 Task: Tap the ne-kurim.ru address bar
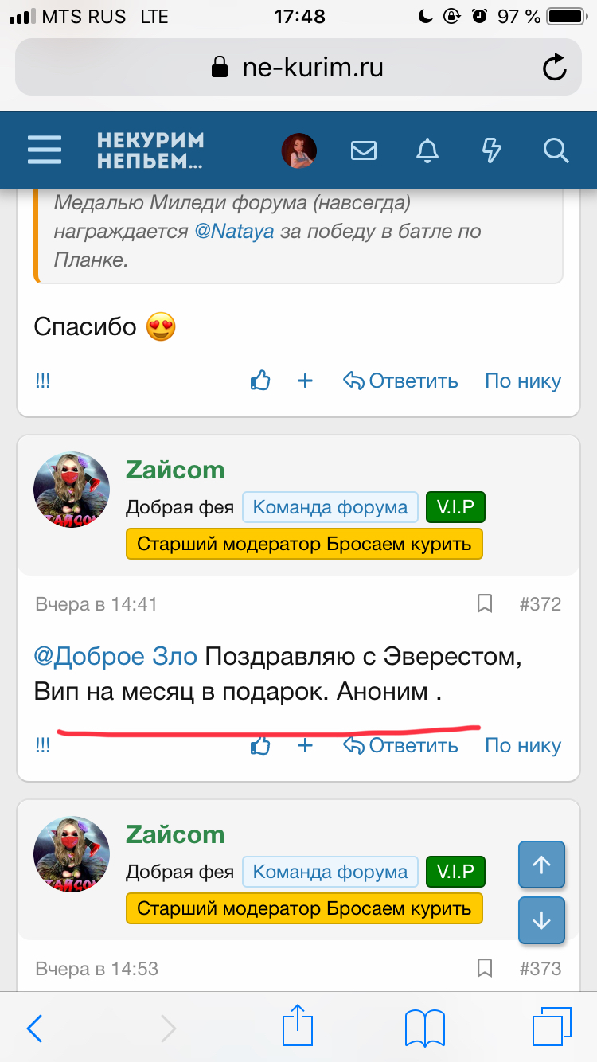pyautogui.click(x=298, y=68)
